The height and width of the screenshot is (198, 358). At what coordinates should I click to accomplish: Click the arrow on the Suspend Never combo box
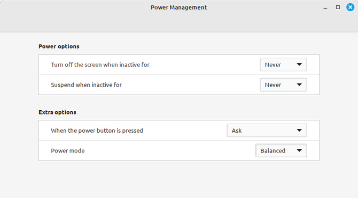[x=299, y=85]
